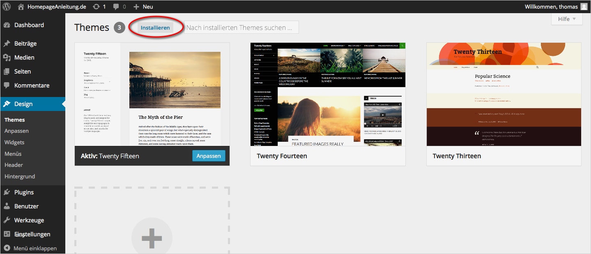Screen dimensions: 591x254
Task: Click the Plugins plug icon
Action: (7, 192)
